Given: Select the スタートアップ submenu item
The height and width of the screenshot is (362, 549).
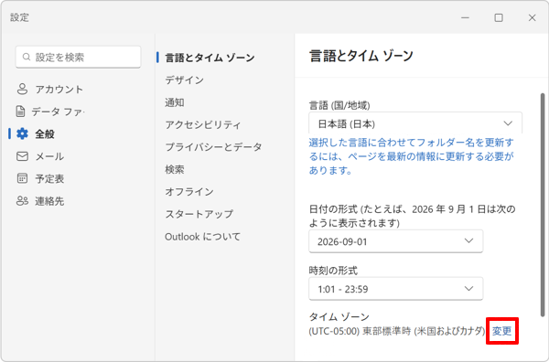Looking at the screenshot, I should point(199,214).
